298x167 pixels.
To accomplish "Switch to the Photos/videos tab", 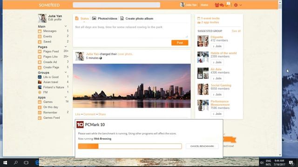I will [x=104, y=19].
